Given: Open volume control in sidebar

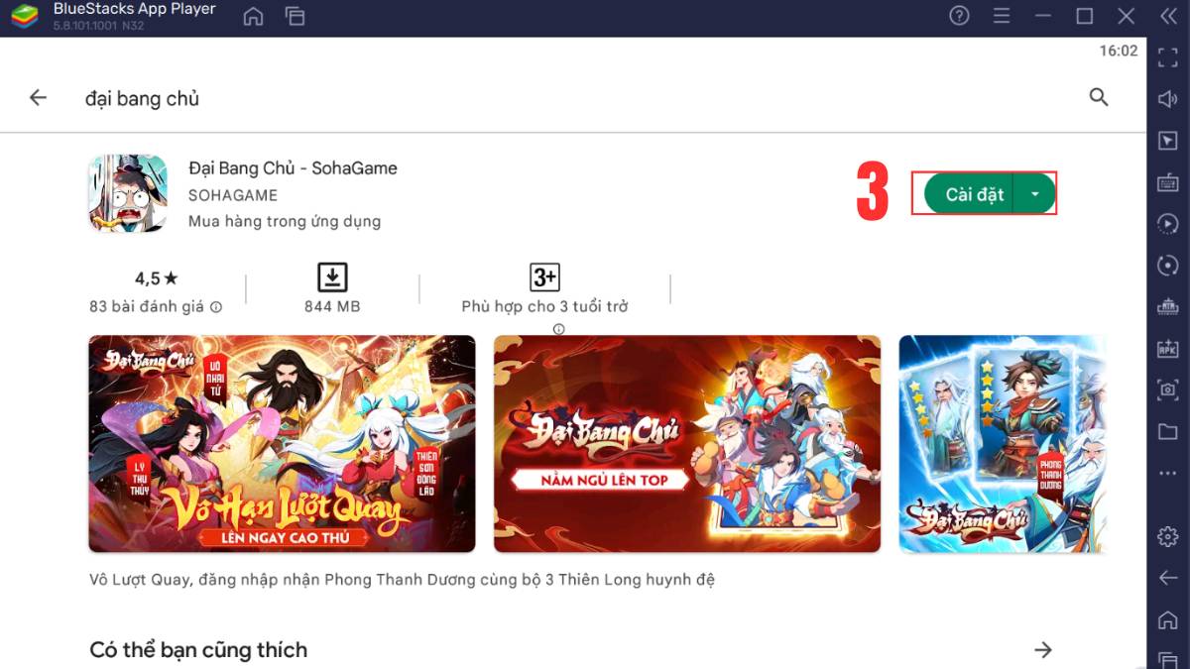Looking at the screenshot, I should point(1168,99).
